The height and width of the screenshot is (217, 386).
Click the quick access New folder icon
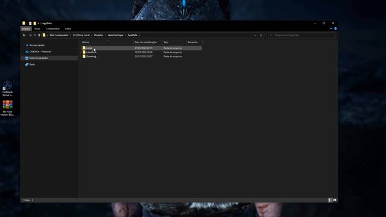[x=35, y=24]
